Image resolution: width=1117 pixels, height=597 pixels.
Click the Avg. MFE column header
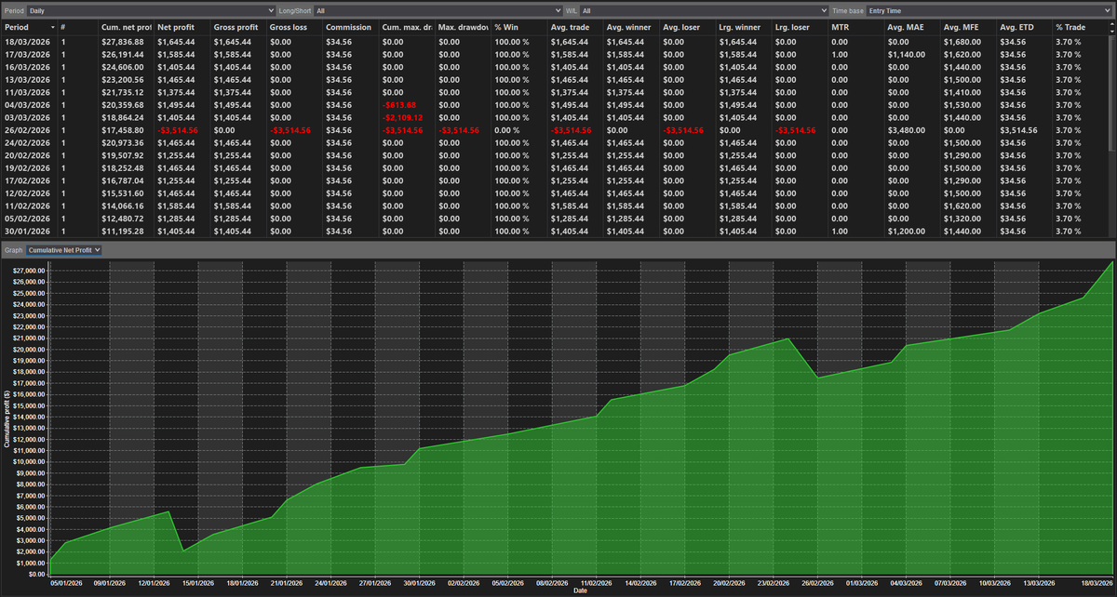point(968,28)
